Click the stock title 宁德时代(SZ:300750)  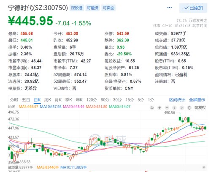38,8
